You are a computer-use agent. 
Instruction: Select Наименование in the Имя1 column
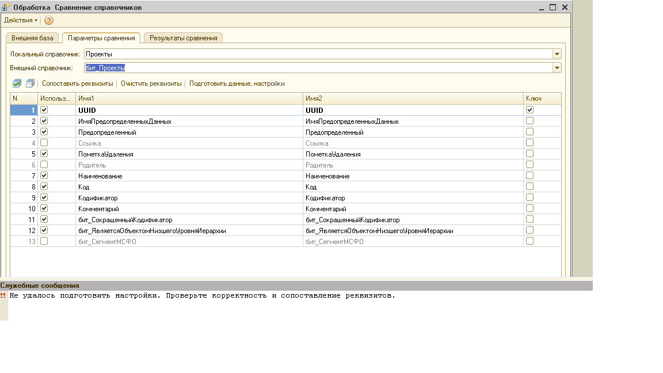tap(189, 176)
